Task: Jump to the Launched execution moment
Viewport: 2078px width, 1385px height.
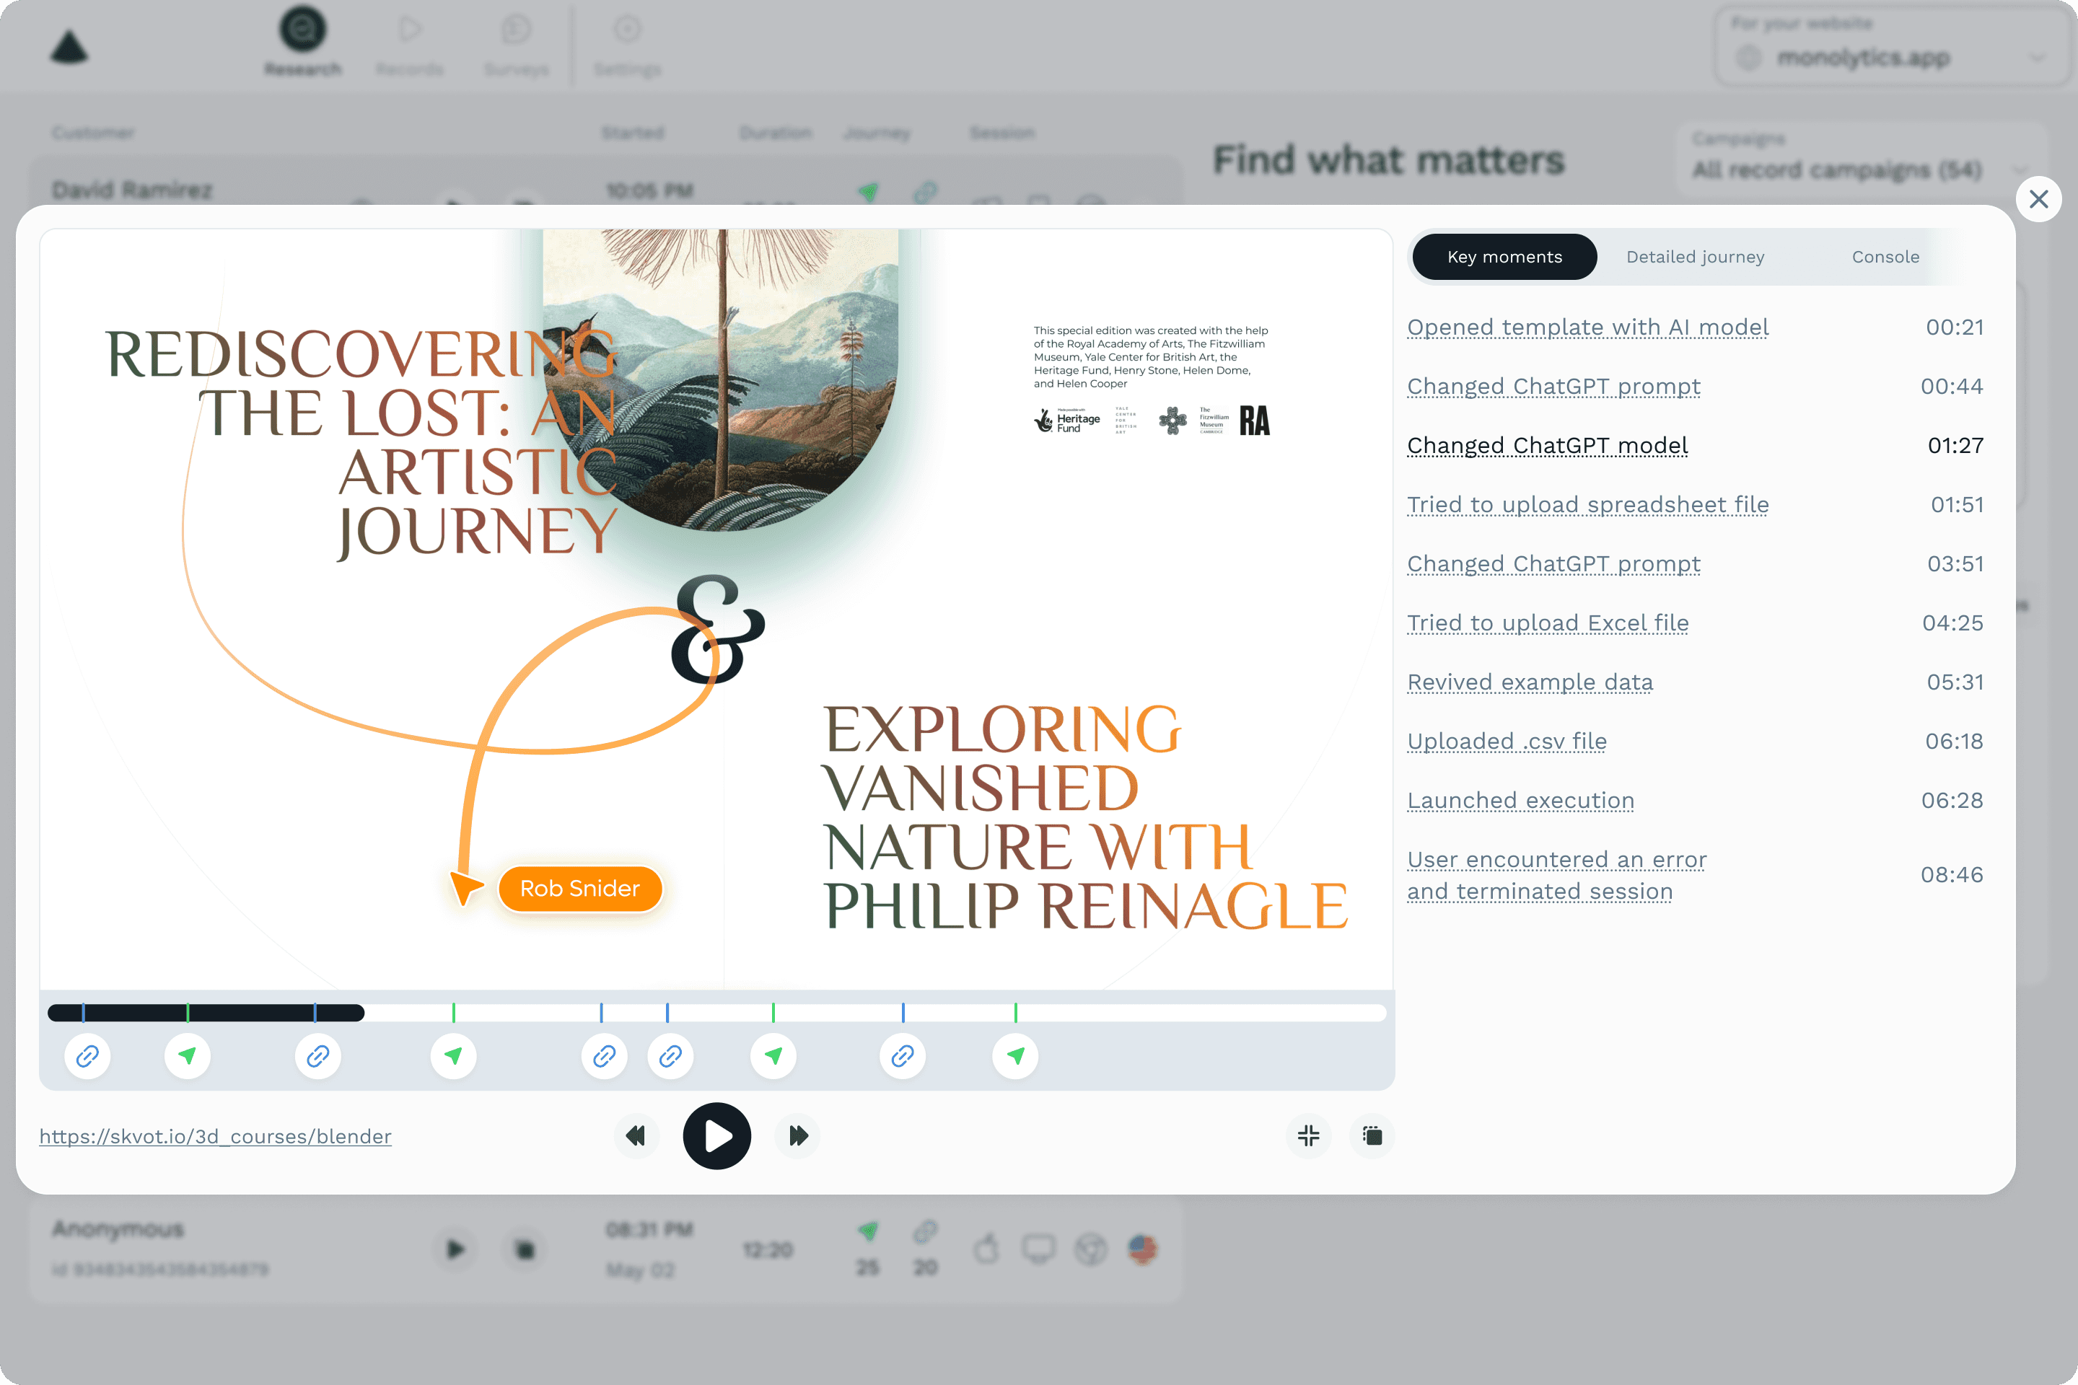Action: [1520, 801]
